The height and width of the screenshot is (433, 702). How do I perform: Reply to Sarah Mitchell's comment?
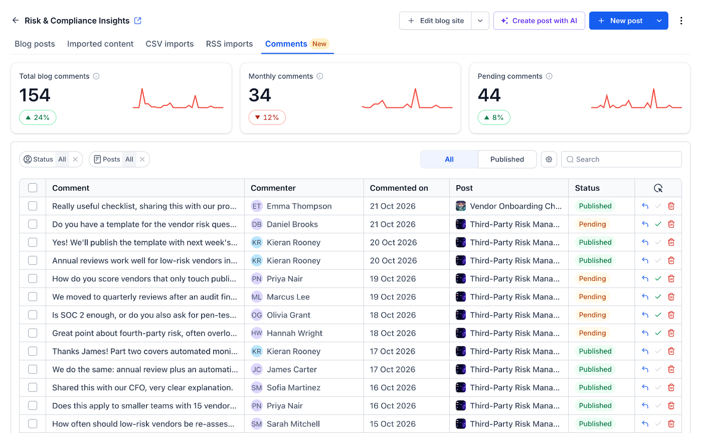[645, 424]
